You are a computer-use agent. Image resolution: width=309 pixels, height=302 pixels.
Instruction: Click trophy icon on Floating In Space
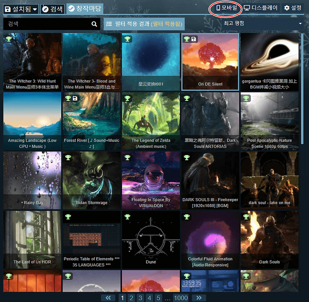[x=127, y=158]
